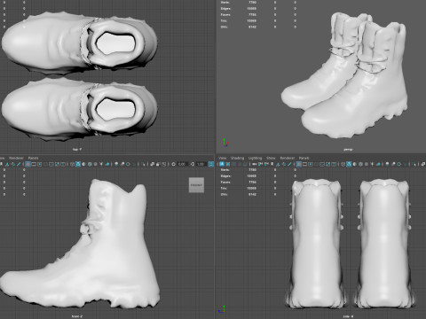Screen dimensions: 426x319
Task: Toggle shadows icon in side view panel
Action: [x=378, y=164]
